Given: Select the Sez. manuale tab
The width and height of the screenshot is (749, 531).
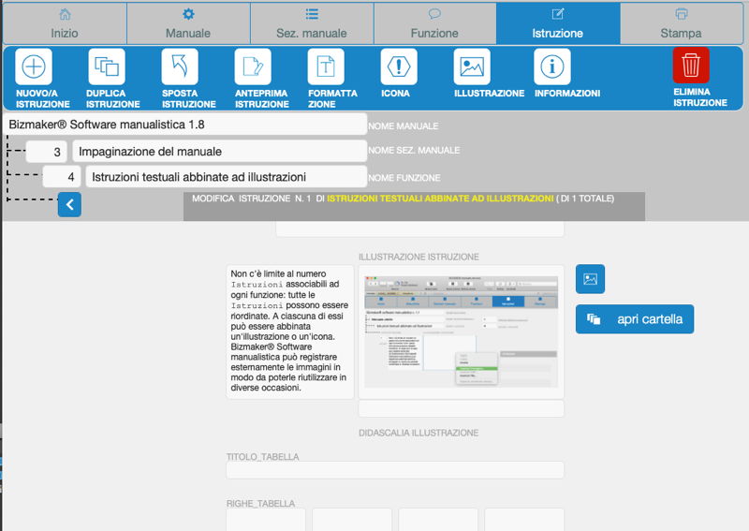Looking at the screenshot, I should click(x=312, y=23).
